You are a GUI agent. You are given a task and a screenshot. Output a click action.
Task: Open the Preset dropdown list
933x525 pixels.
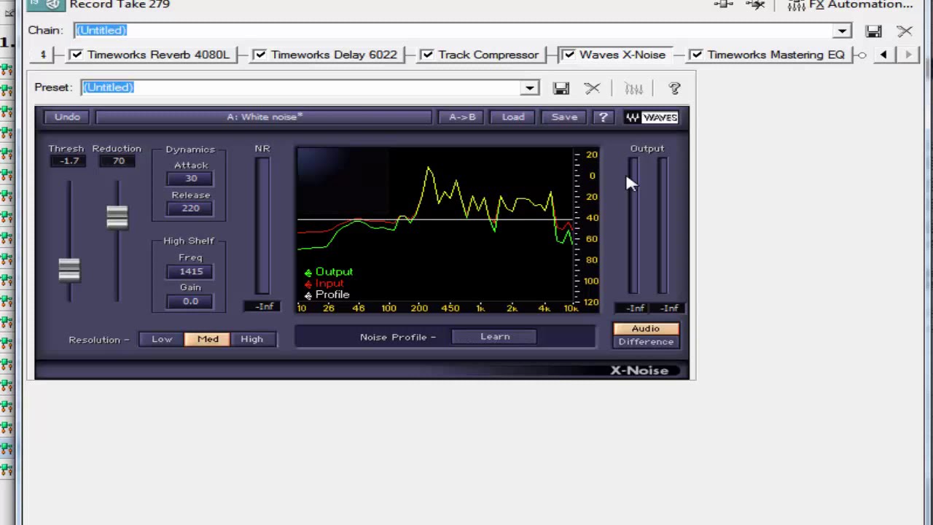530,88
